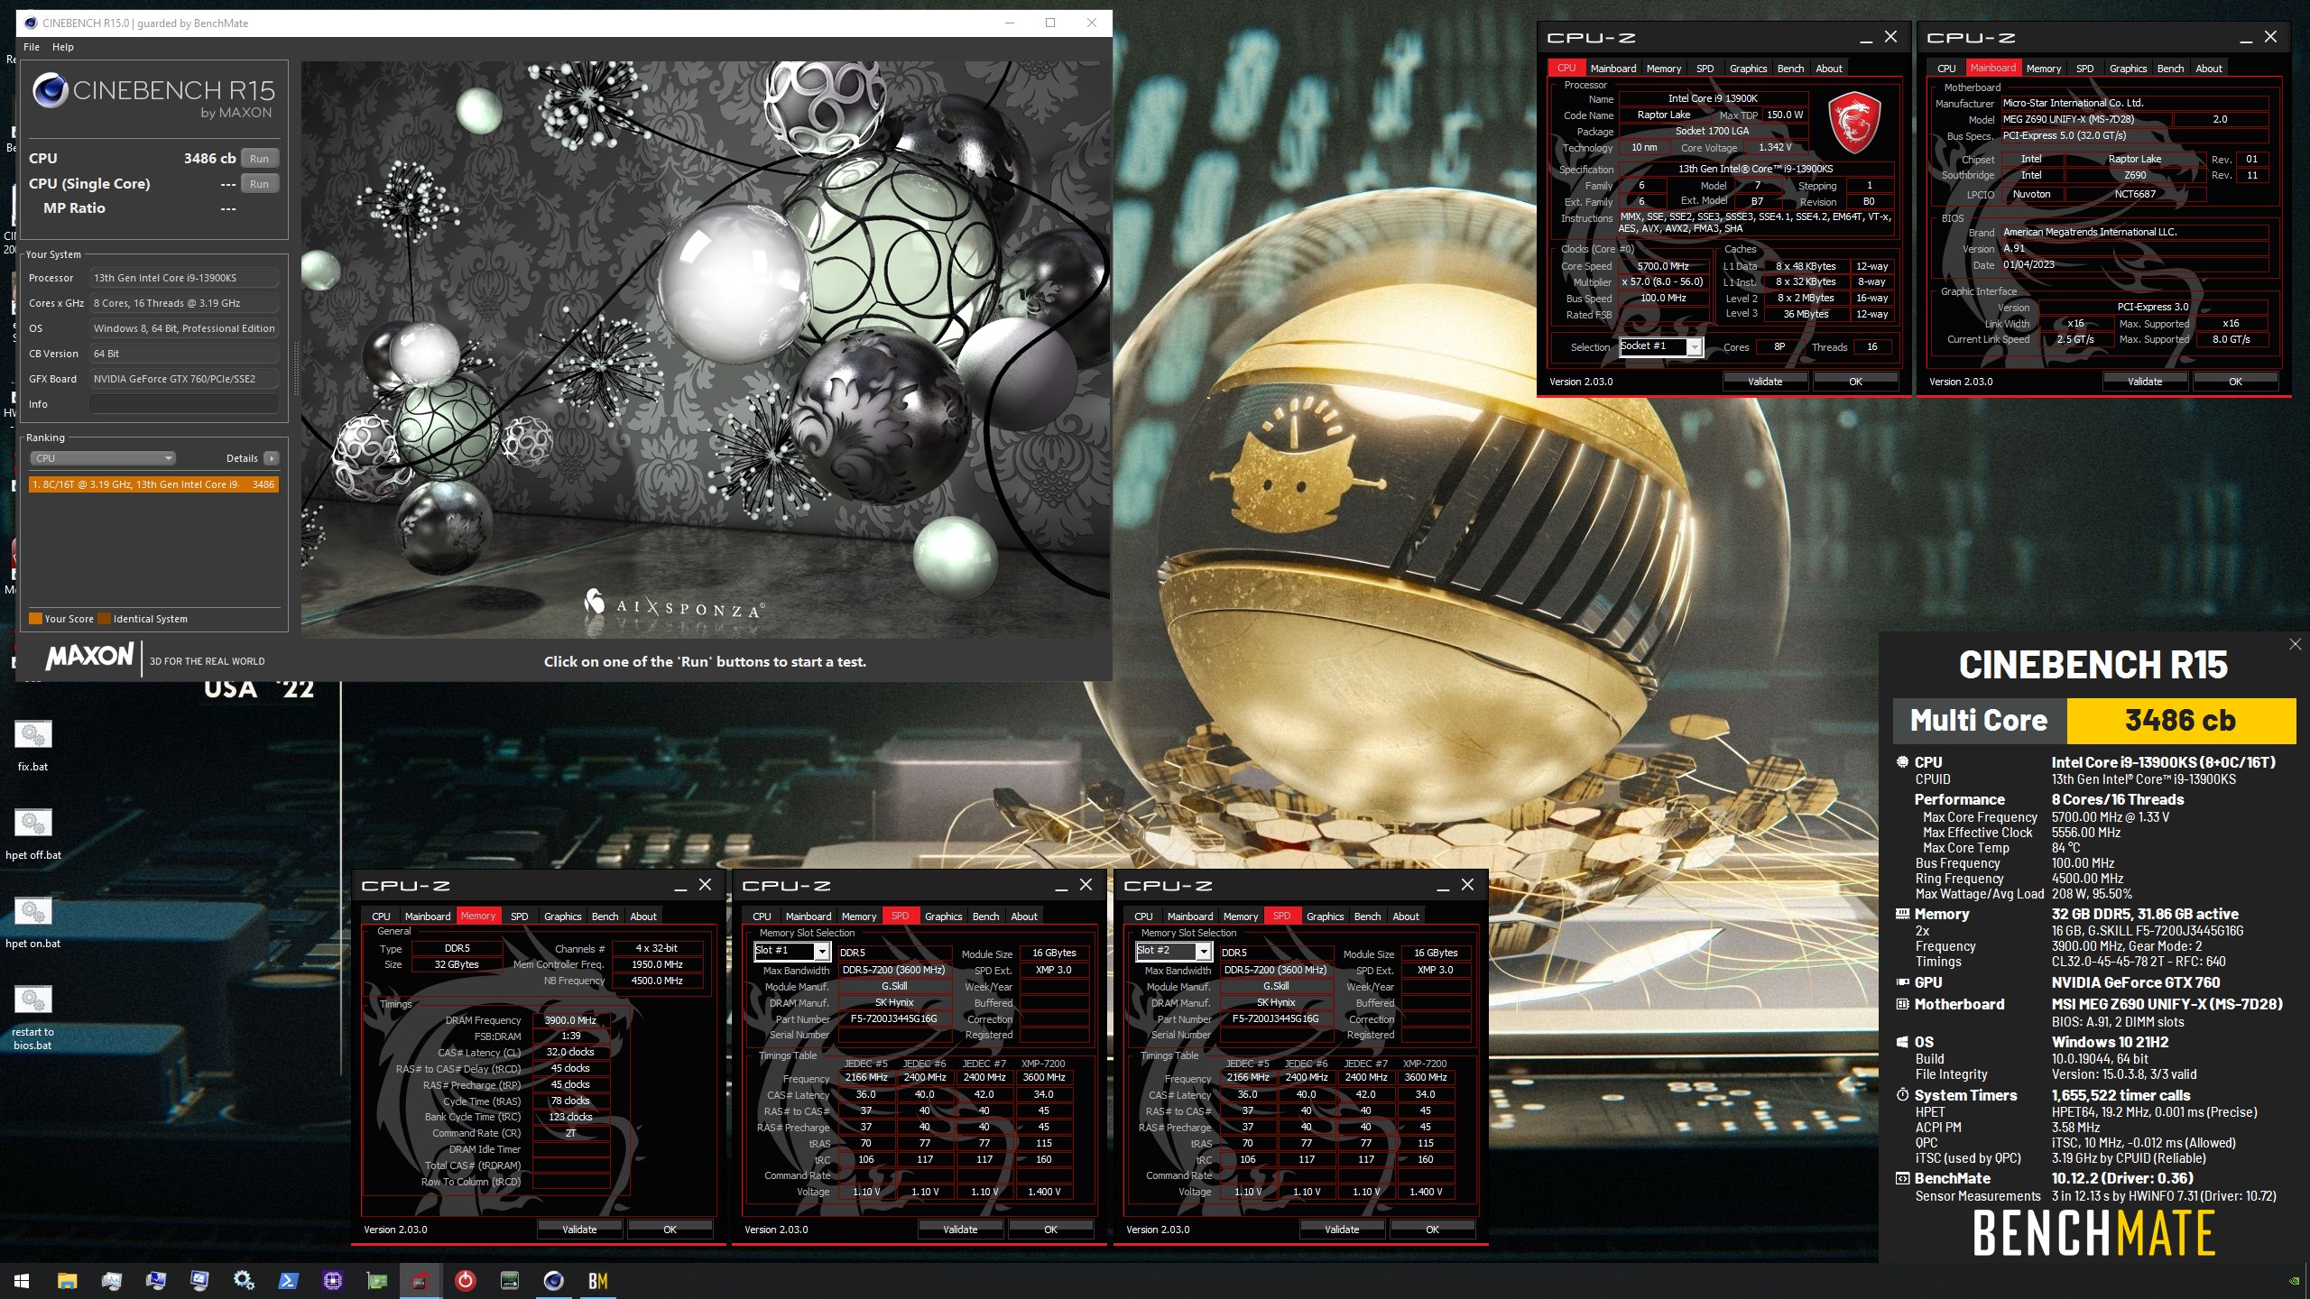Click the MAXON logo in Cinebench footer
The height and width of the screenshot is (1299, 2310).
click(x=89, y=656)
